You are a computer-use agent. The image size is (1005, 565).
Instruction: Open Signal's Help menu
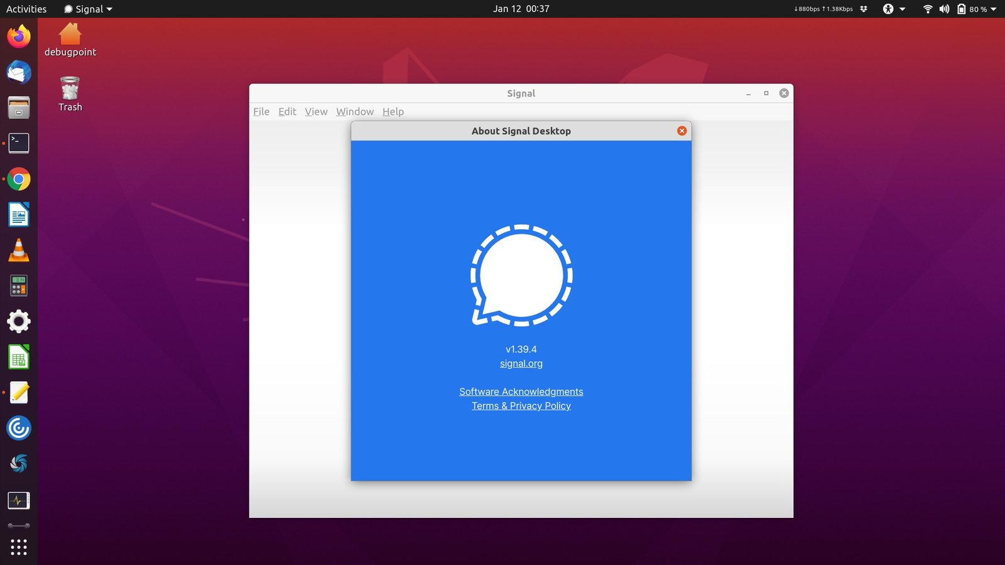coord(393,111)
